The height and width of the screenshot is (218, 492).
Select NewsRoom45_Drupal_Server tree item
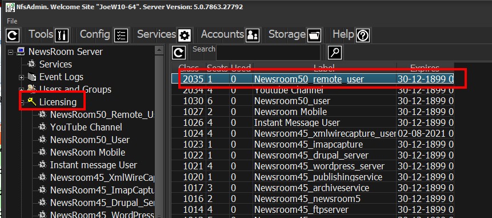(x=102, y=203)
